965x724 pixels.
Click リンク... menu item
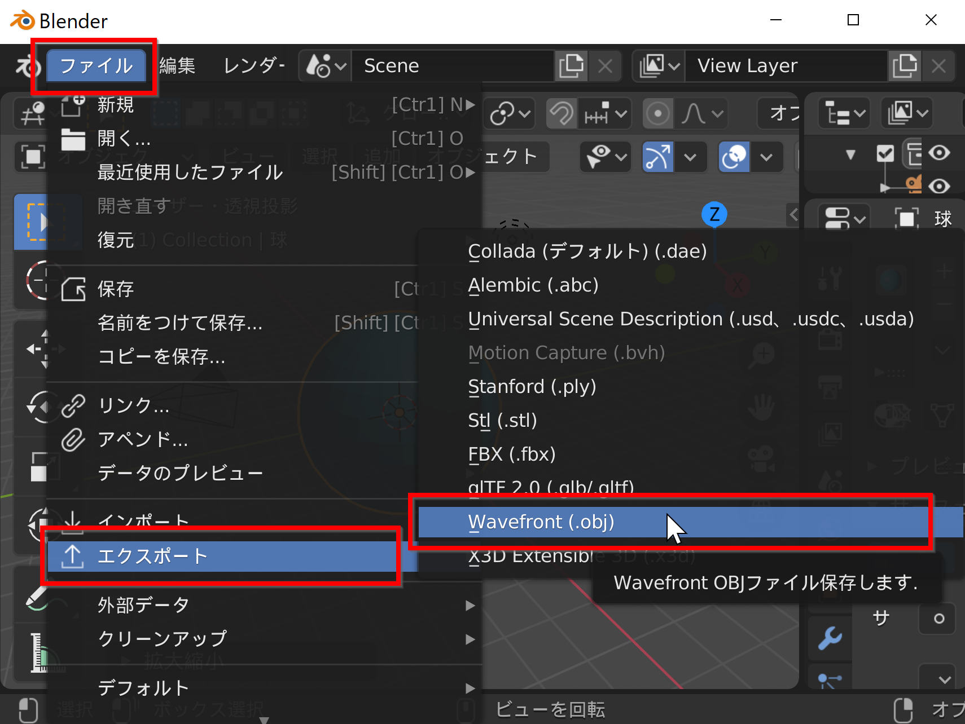[231, 406]
